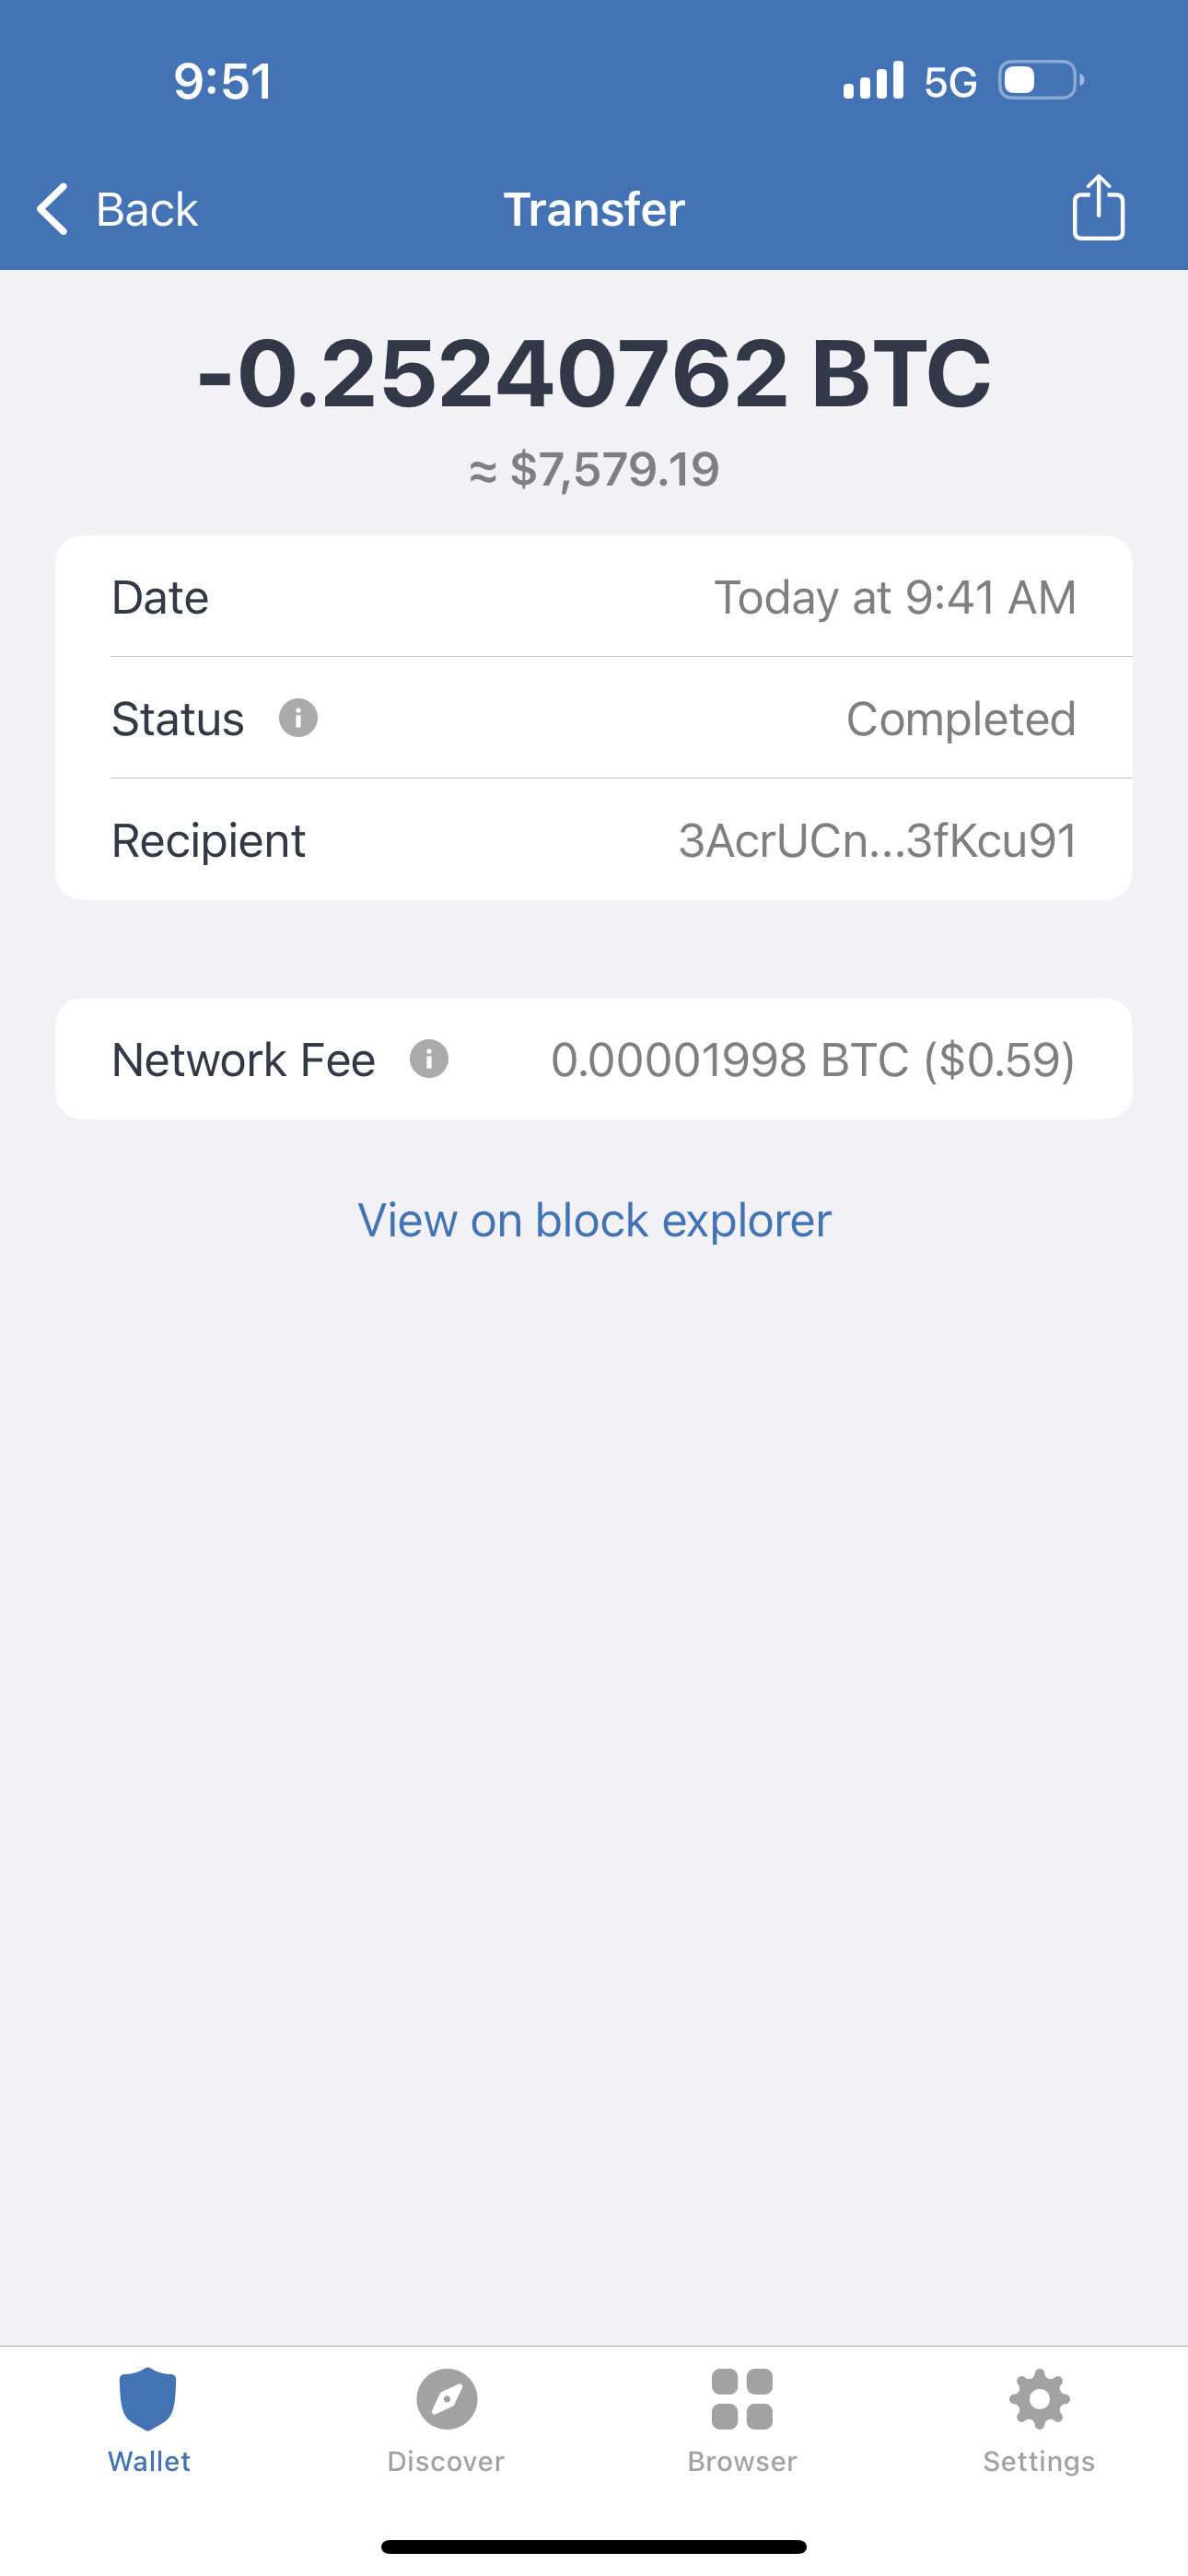Switch to the Browser tab label
The image size is (1188, 2576).
coord(742,2461)
